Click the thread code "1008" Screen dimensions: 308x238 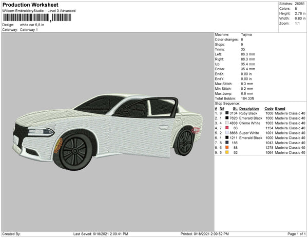click(x=269, y=113)
